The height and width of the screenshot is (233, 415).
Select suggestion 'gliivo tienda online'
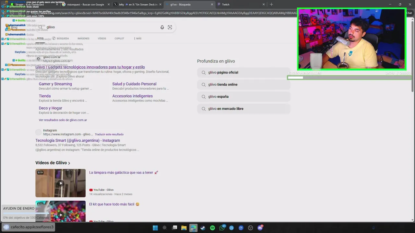(243, 84)
